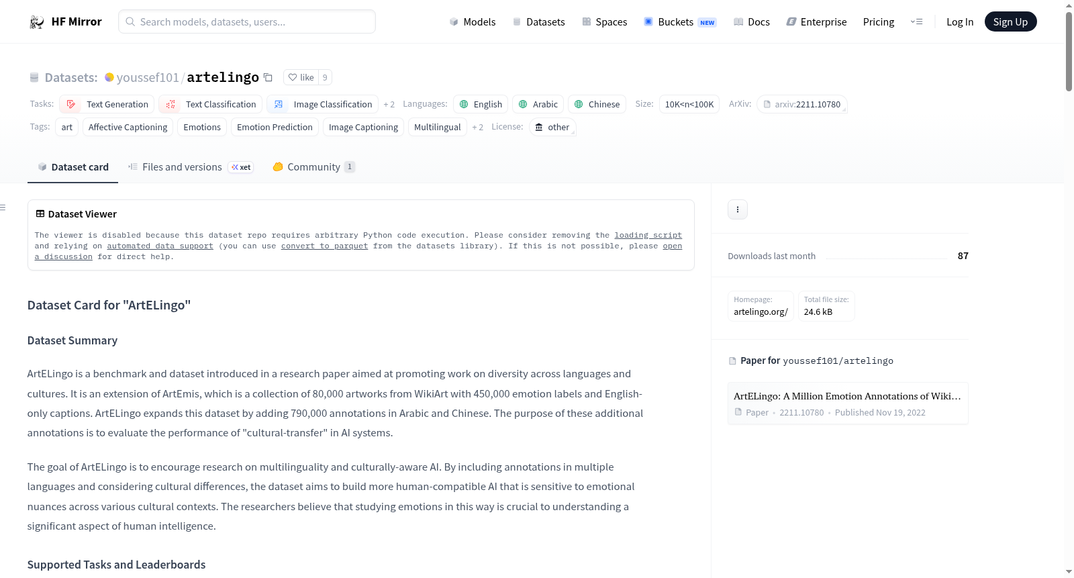Click the license icon beside other
1074x578 pixels.
click(x=539, y=127)
